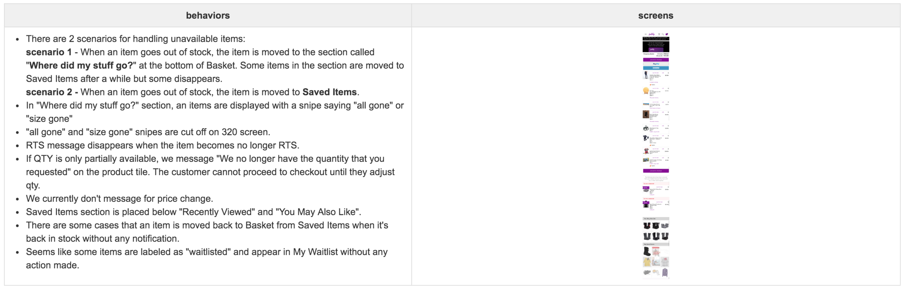Click the hourglass icon in the Zulily header

(x=659, y=34)
